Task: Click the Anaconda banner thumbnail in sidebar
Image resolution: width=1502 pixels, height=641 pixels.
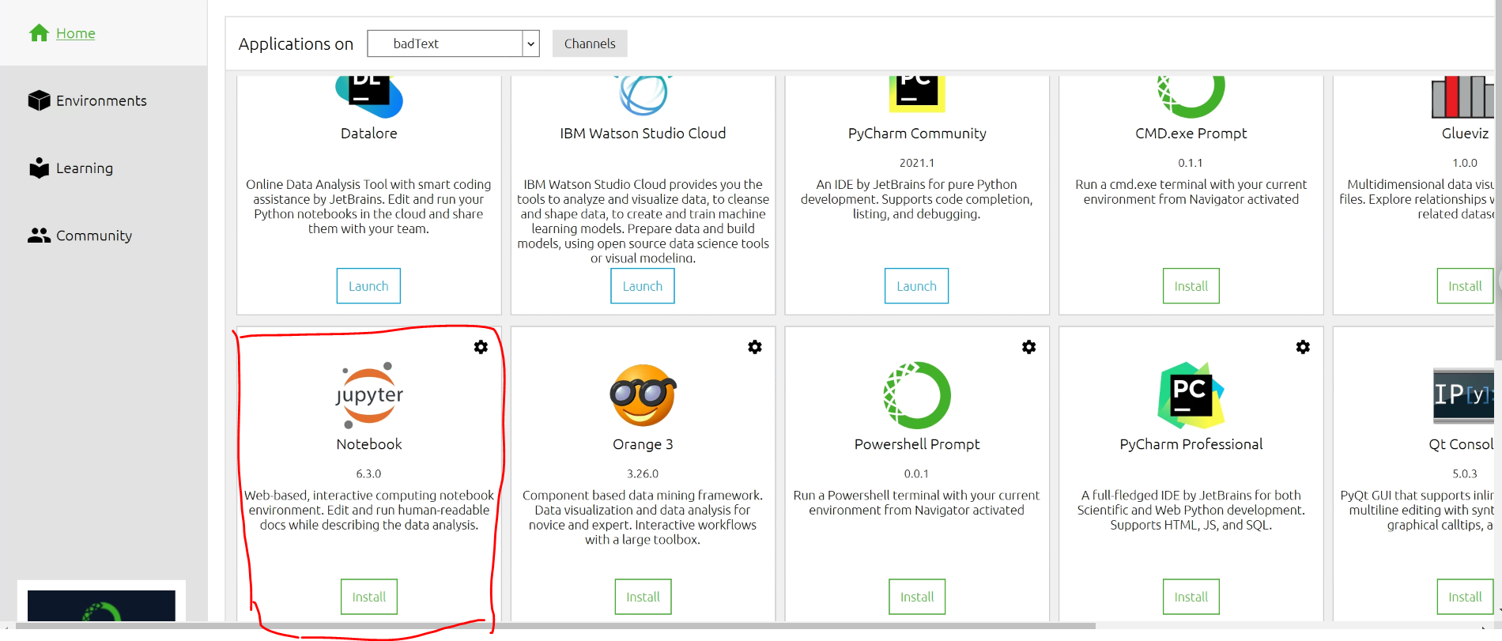Action: point(101,605)
